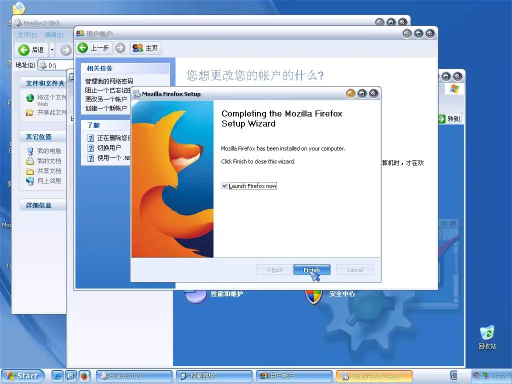Screen dimensions: 512x384
Task: Click 更改另一个帐户 task link
Action: pos(106,99)
